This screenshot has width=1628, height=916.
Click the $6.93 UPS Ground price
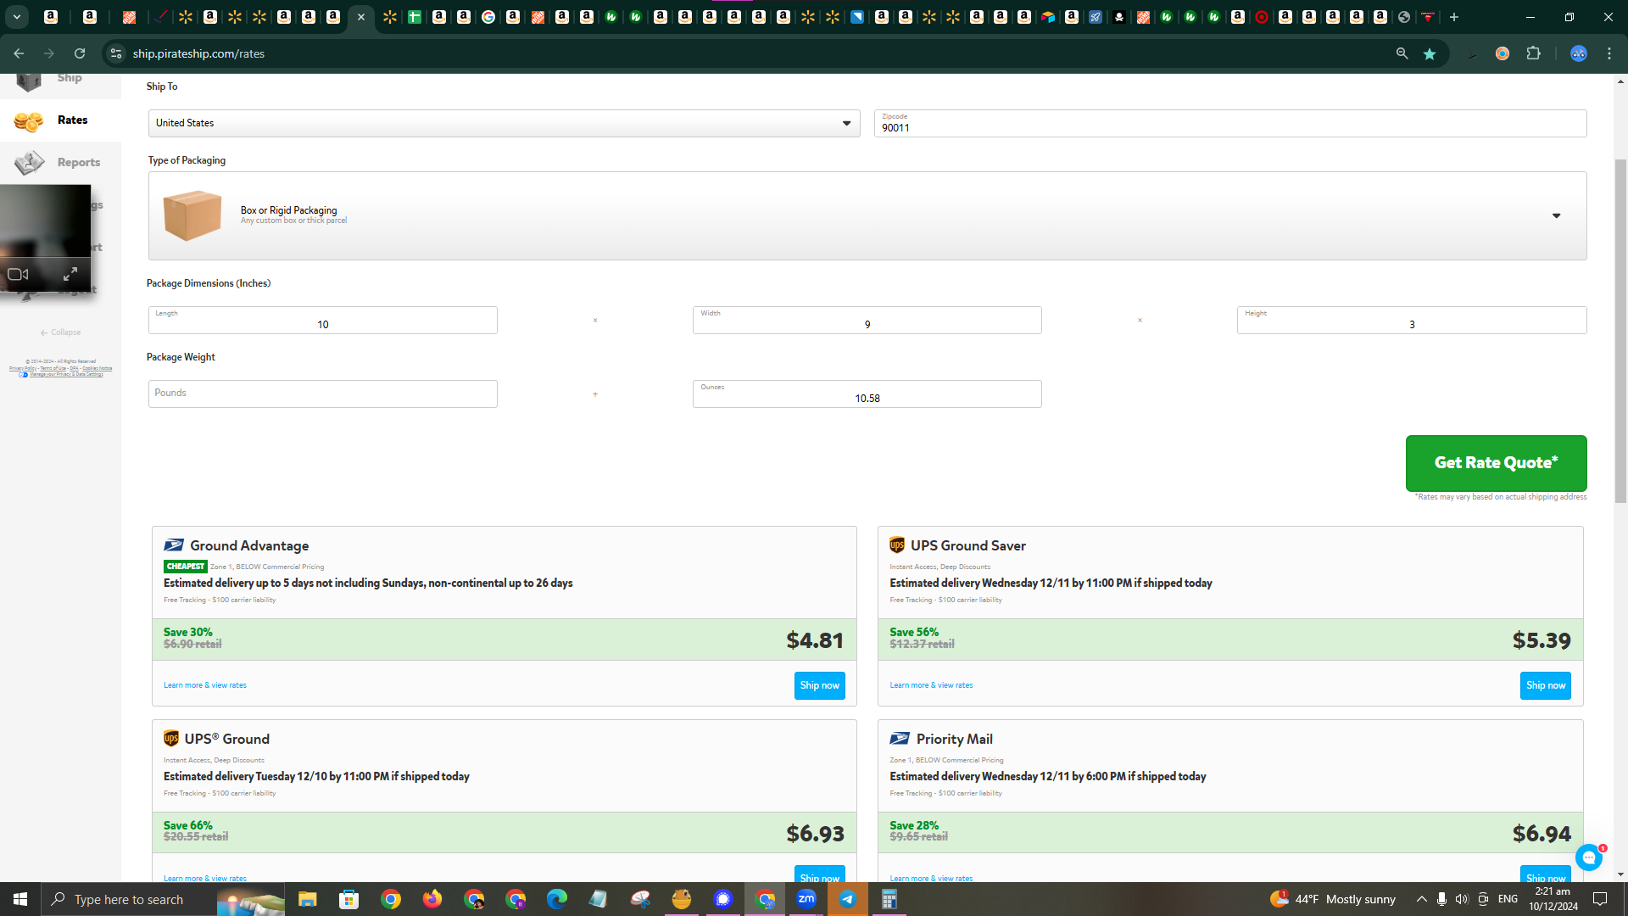[x=815, y=834]
